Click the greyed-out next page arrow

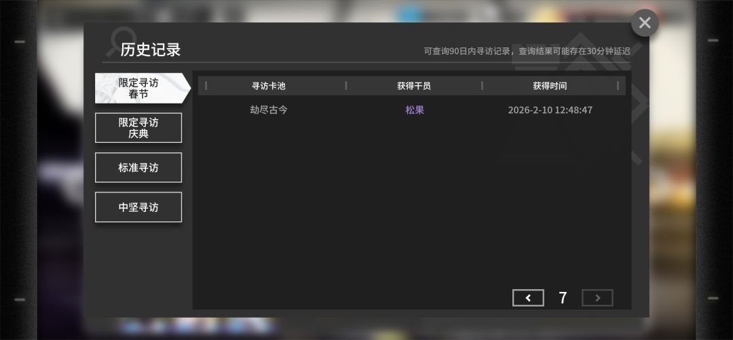click(x=597, y=298)
